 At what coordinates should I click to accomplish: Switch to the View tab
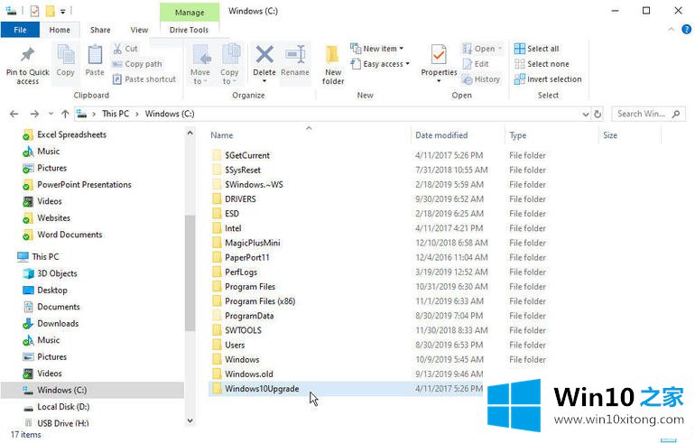click(x=139, y=30)
